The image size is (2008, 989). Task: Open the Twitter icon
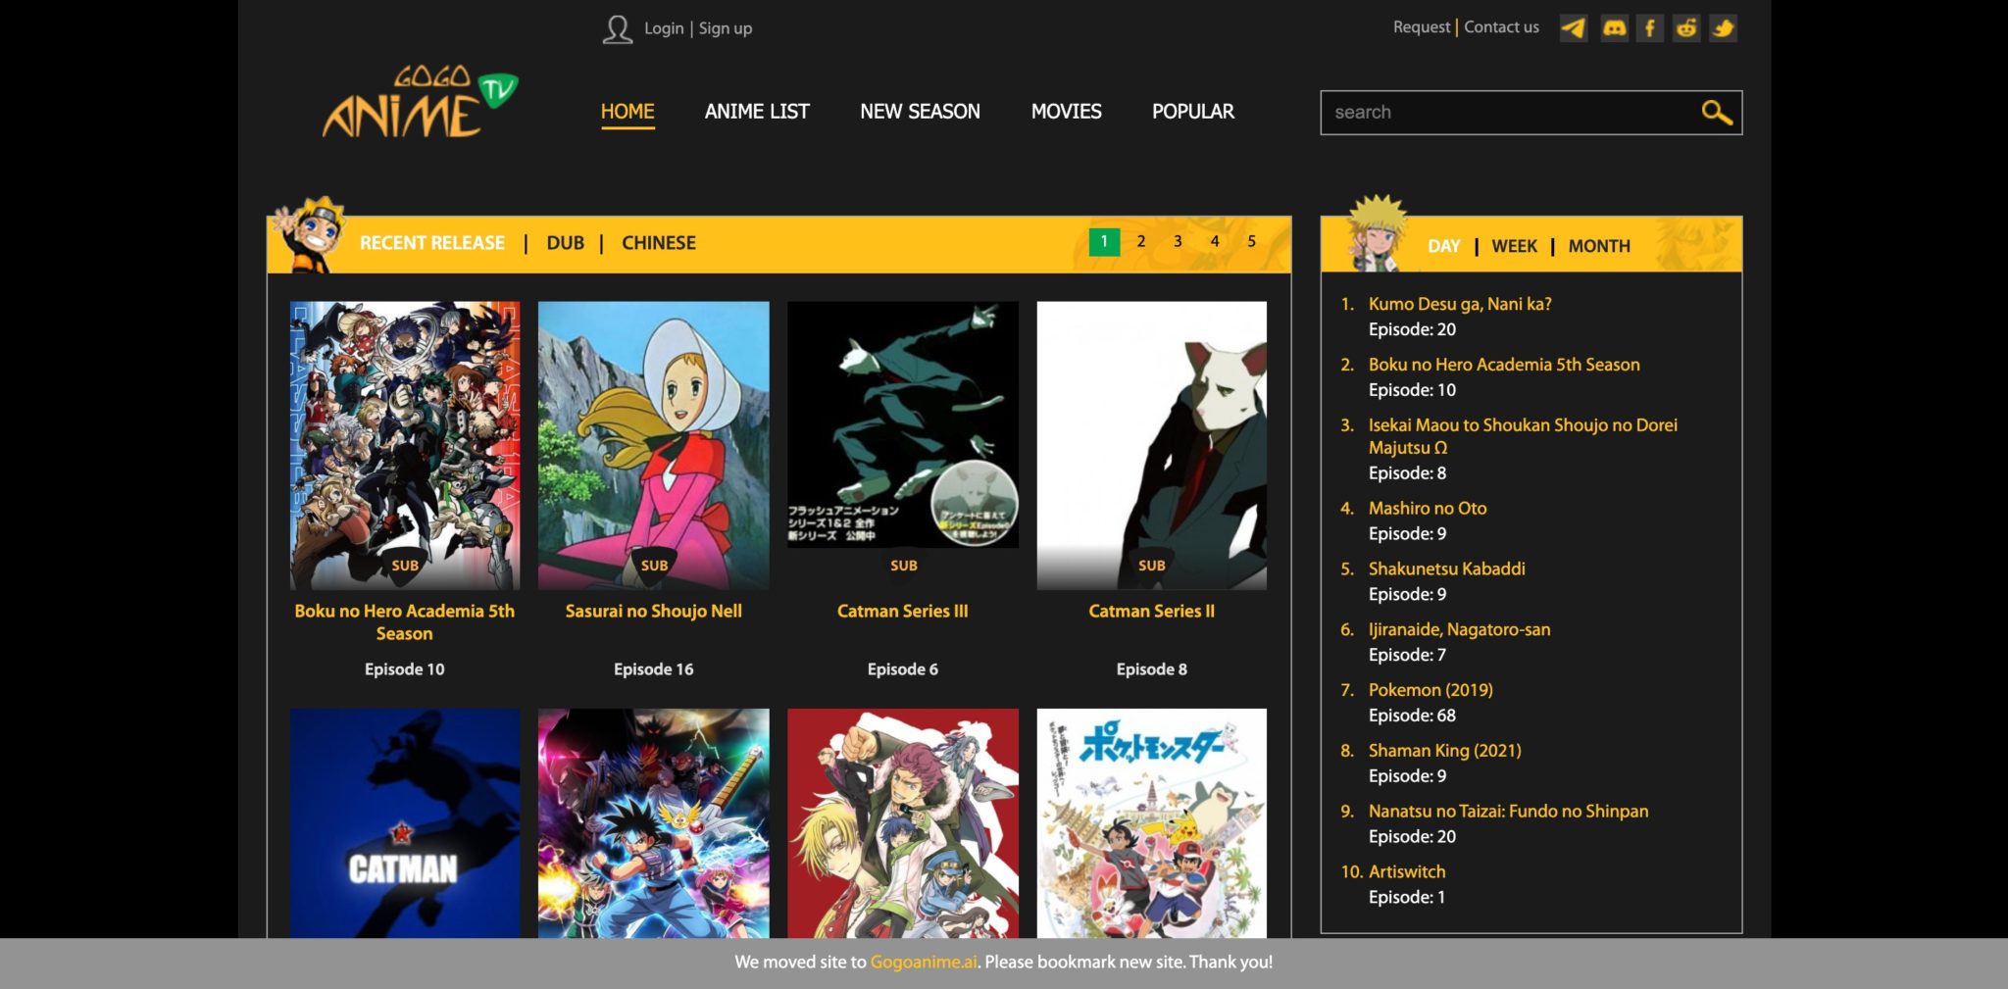pyautogui.click(x=1724, y=28)
